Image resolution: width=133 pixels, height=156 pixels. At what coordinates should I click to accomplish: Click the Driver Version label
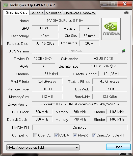pos(18,104)
